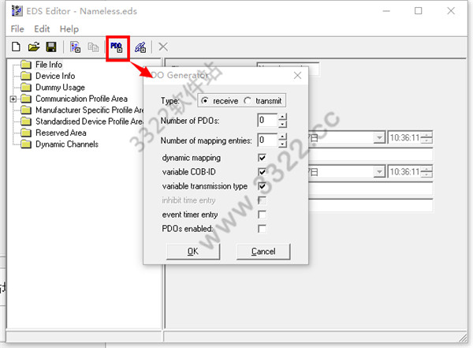
Task: Minimize the EDS Editor window
Action: (386, 11)
